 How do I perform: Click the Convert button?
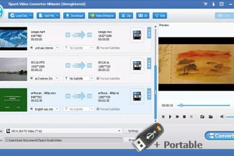coord(220,136)
